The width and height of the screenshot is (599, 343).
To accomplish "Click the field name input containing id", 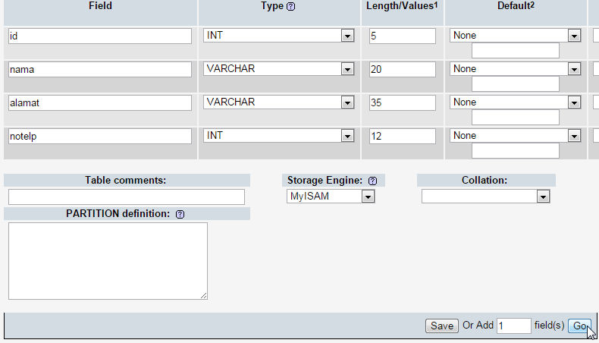I will (x=100, y=36).
